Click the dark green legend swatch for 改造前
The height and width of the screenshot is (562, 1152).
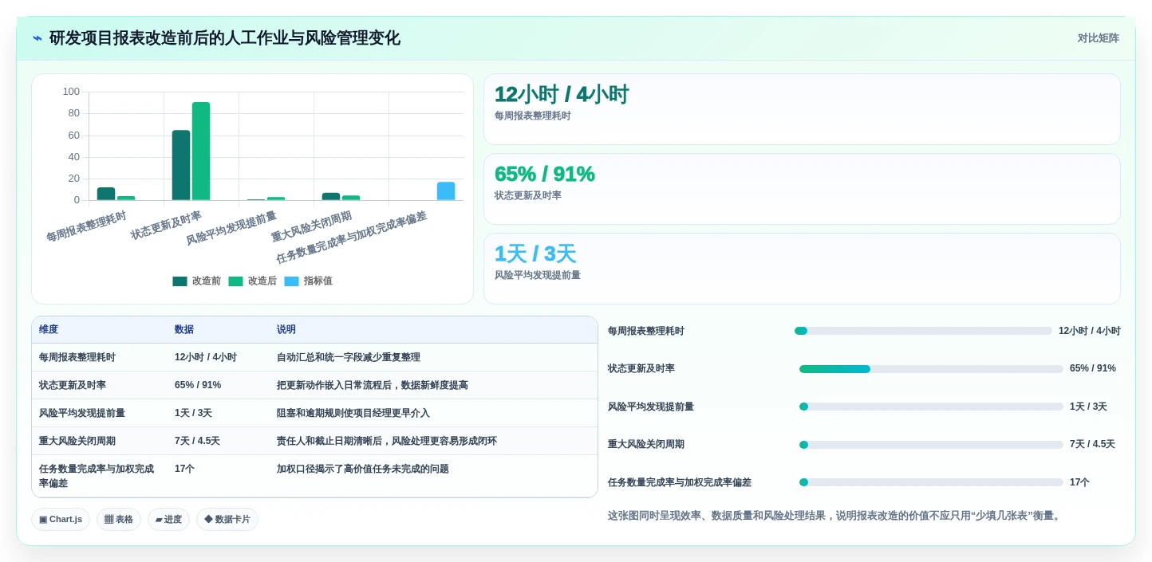click(x=180, y=281)
